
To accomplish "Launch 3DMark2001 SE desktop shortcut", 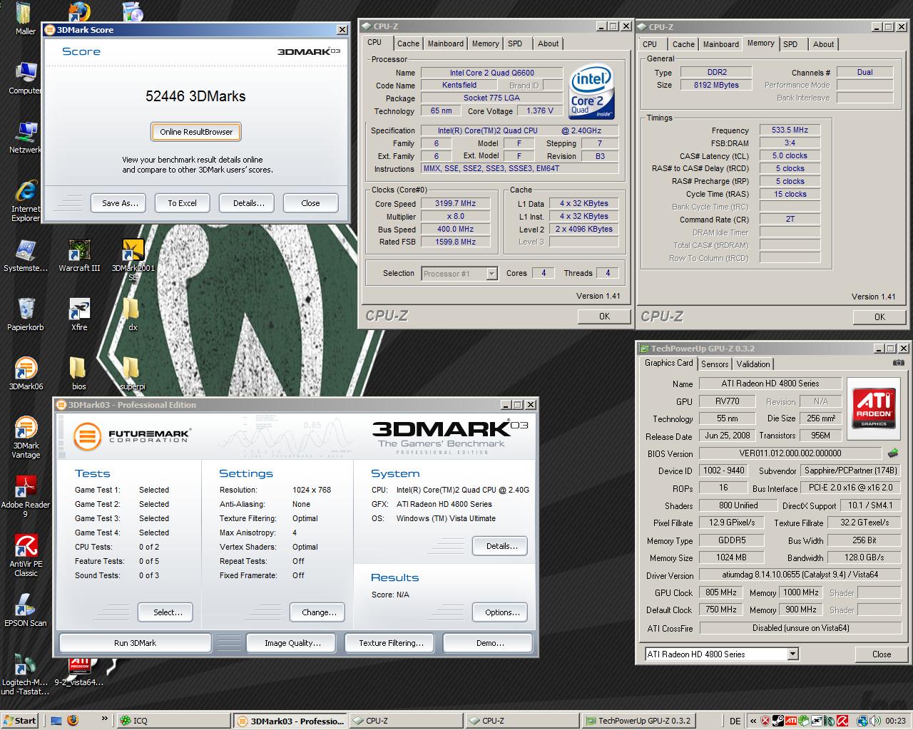I will tap(132, 260).
